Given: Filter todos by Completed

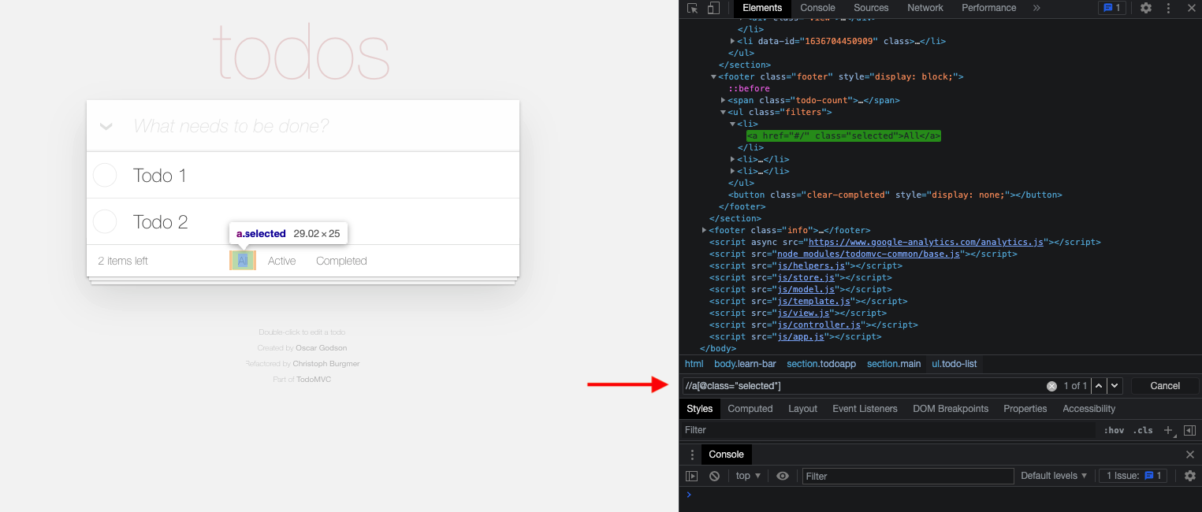Looking at the screenshot, I should coord(341,261).
